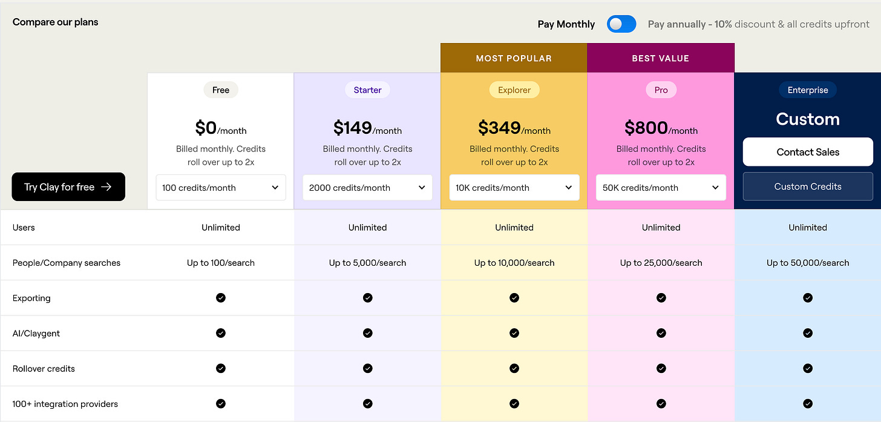Select the Free plan badge

pyautogui.click(x=221, y=90)
